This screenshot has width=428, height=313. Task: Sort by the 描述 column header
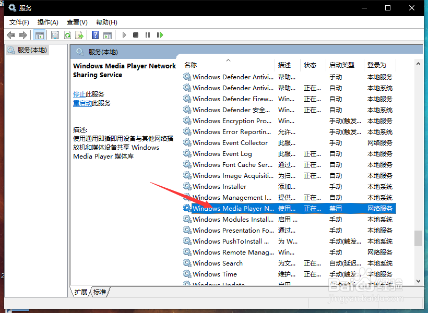coord(288,65)
